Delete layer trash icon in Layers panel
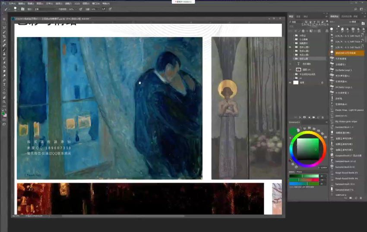 click(x=323, y=117)
